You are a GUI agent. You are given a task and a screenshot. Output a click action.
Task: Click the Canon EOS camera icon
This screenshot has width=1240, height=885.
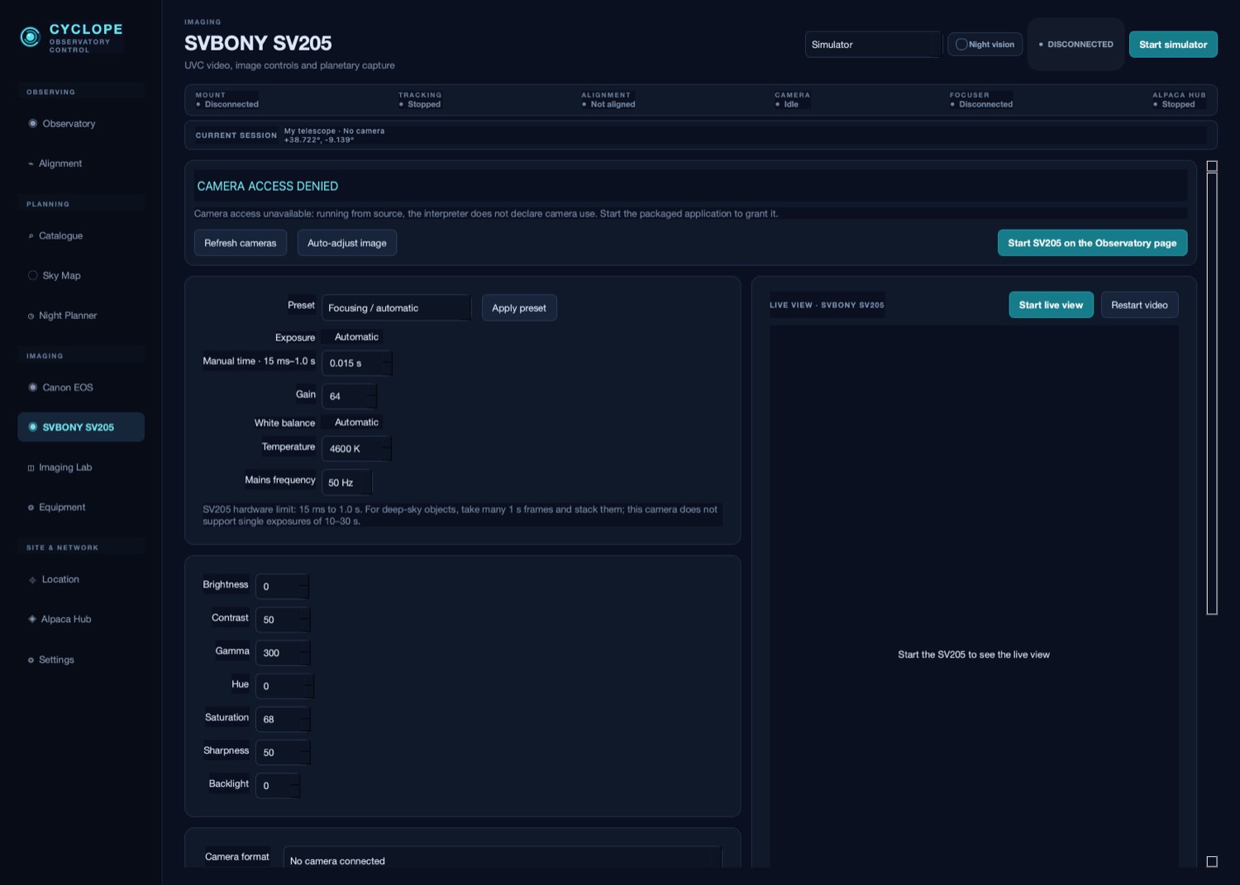coord(33,388)
